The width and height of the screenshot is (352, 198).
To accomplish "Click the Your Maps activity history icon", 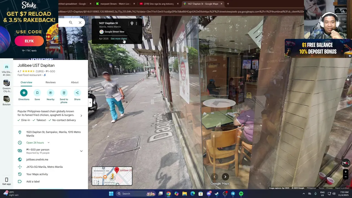I will point(20,174).
